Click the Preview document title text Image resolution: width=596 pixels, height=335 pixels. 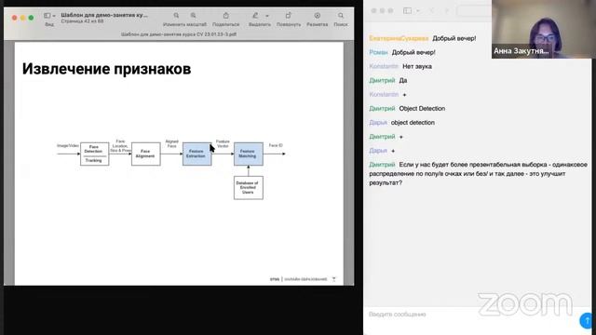[104, 15]
